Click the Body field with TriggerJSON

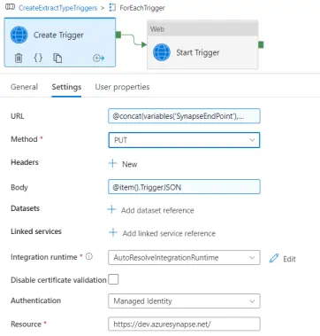[184, 187]
